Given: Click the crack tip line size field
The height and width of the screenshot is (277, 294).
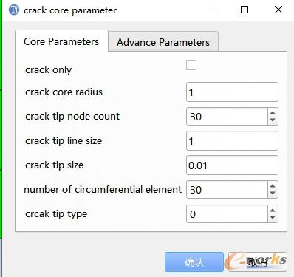Looking at the screenshot, I should pos(232,141).
